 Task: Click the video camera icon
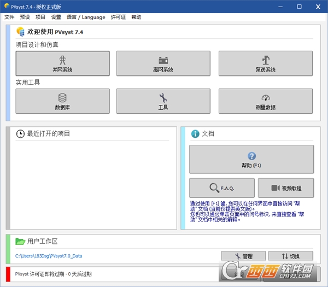click(276, 188)
